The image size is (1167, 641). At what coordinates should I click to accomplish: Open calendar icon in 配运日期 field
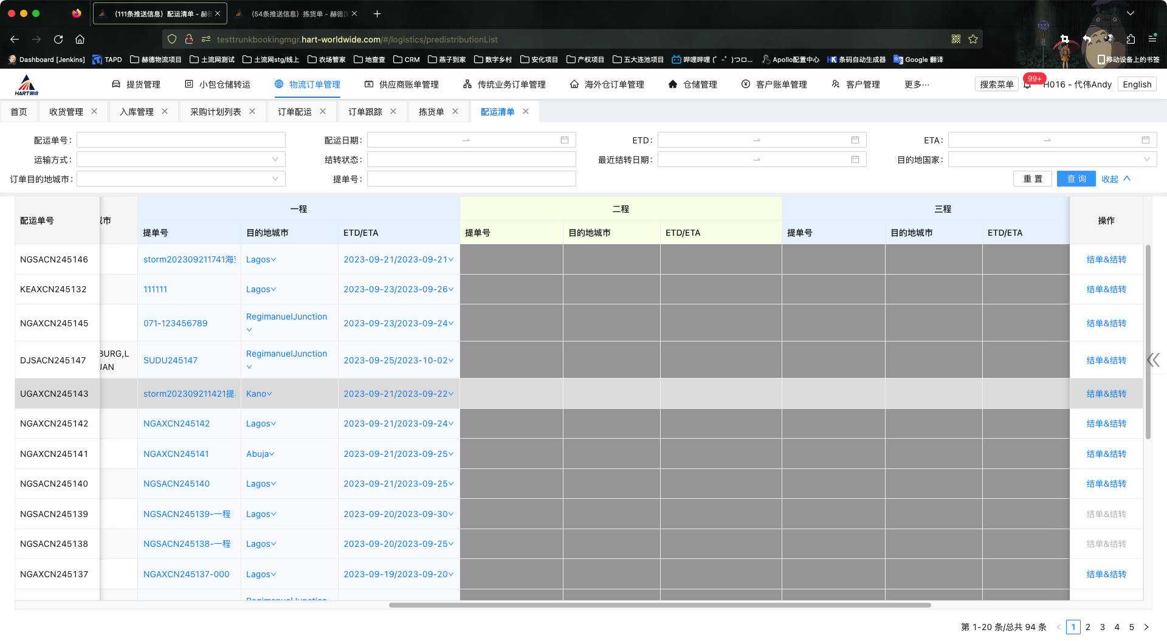[565, 140]
